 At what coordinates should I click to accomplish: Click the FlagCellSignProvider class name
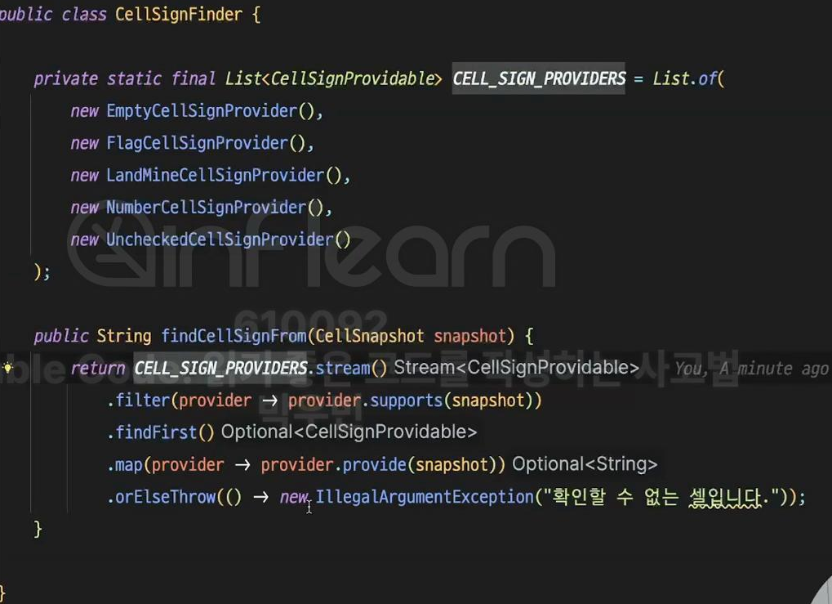[198, 143]
